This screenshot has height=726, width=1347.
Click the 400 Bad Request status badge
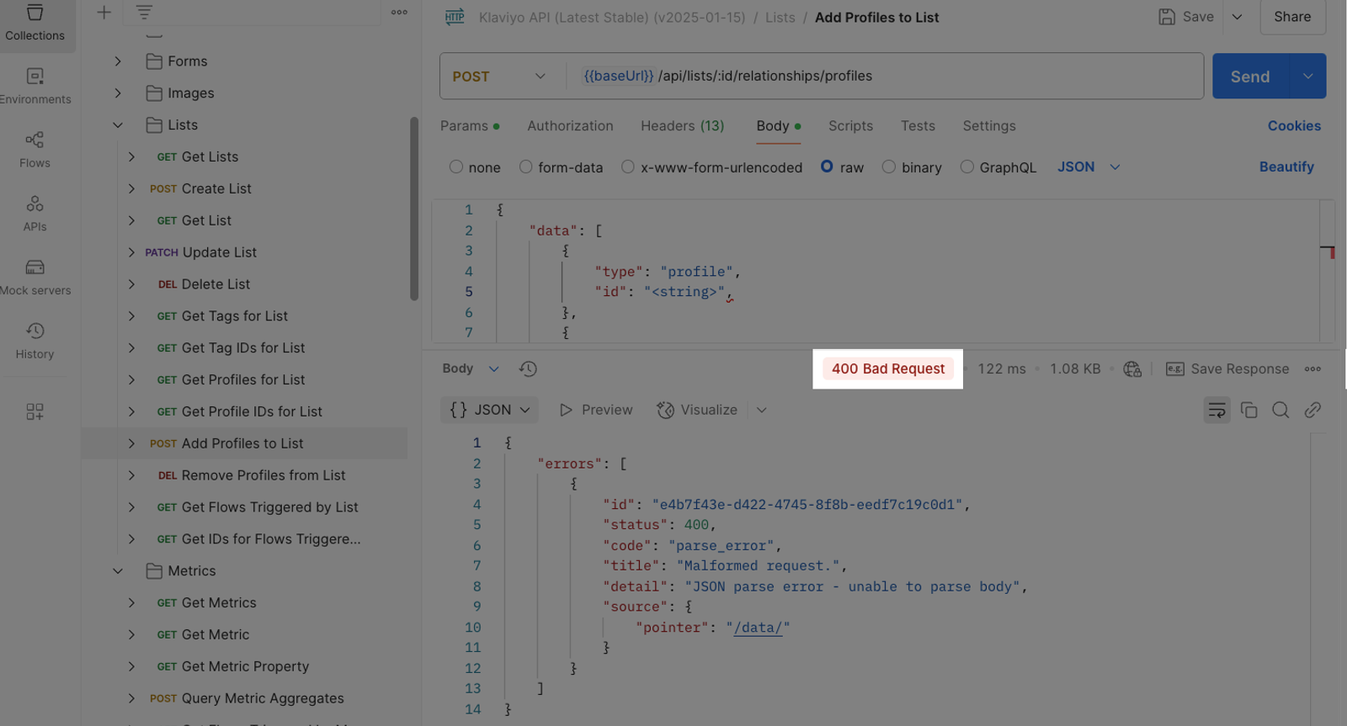(888, 368)
